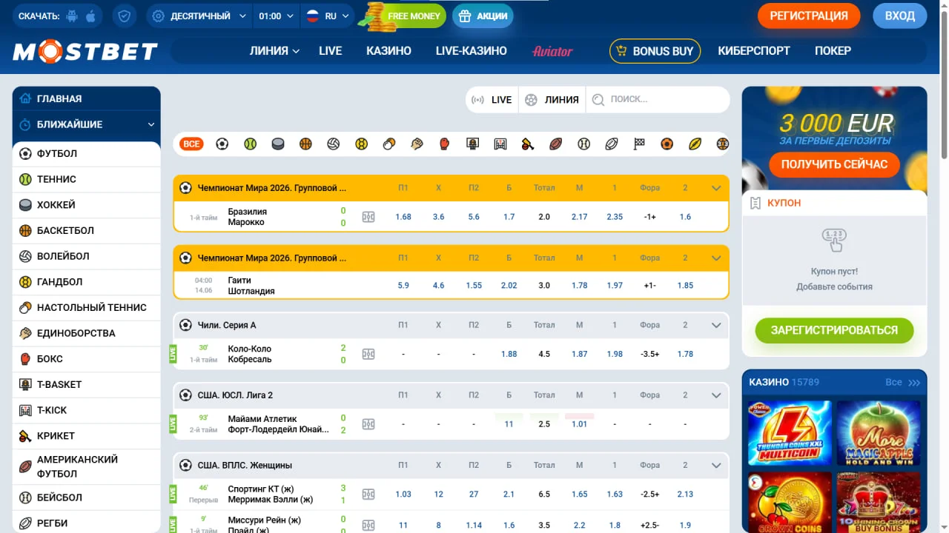
Task: Open the 01:00 timezone dropdown
Action: (x=277, y=16)
